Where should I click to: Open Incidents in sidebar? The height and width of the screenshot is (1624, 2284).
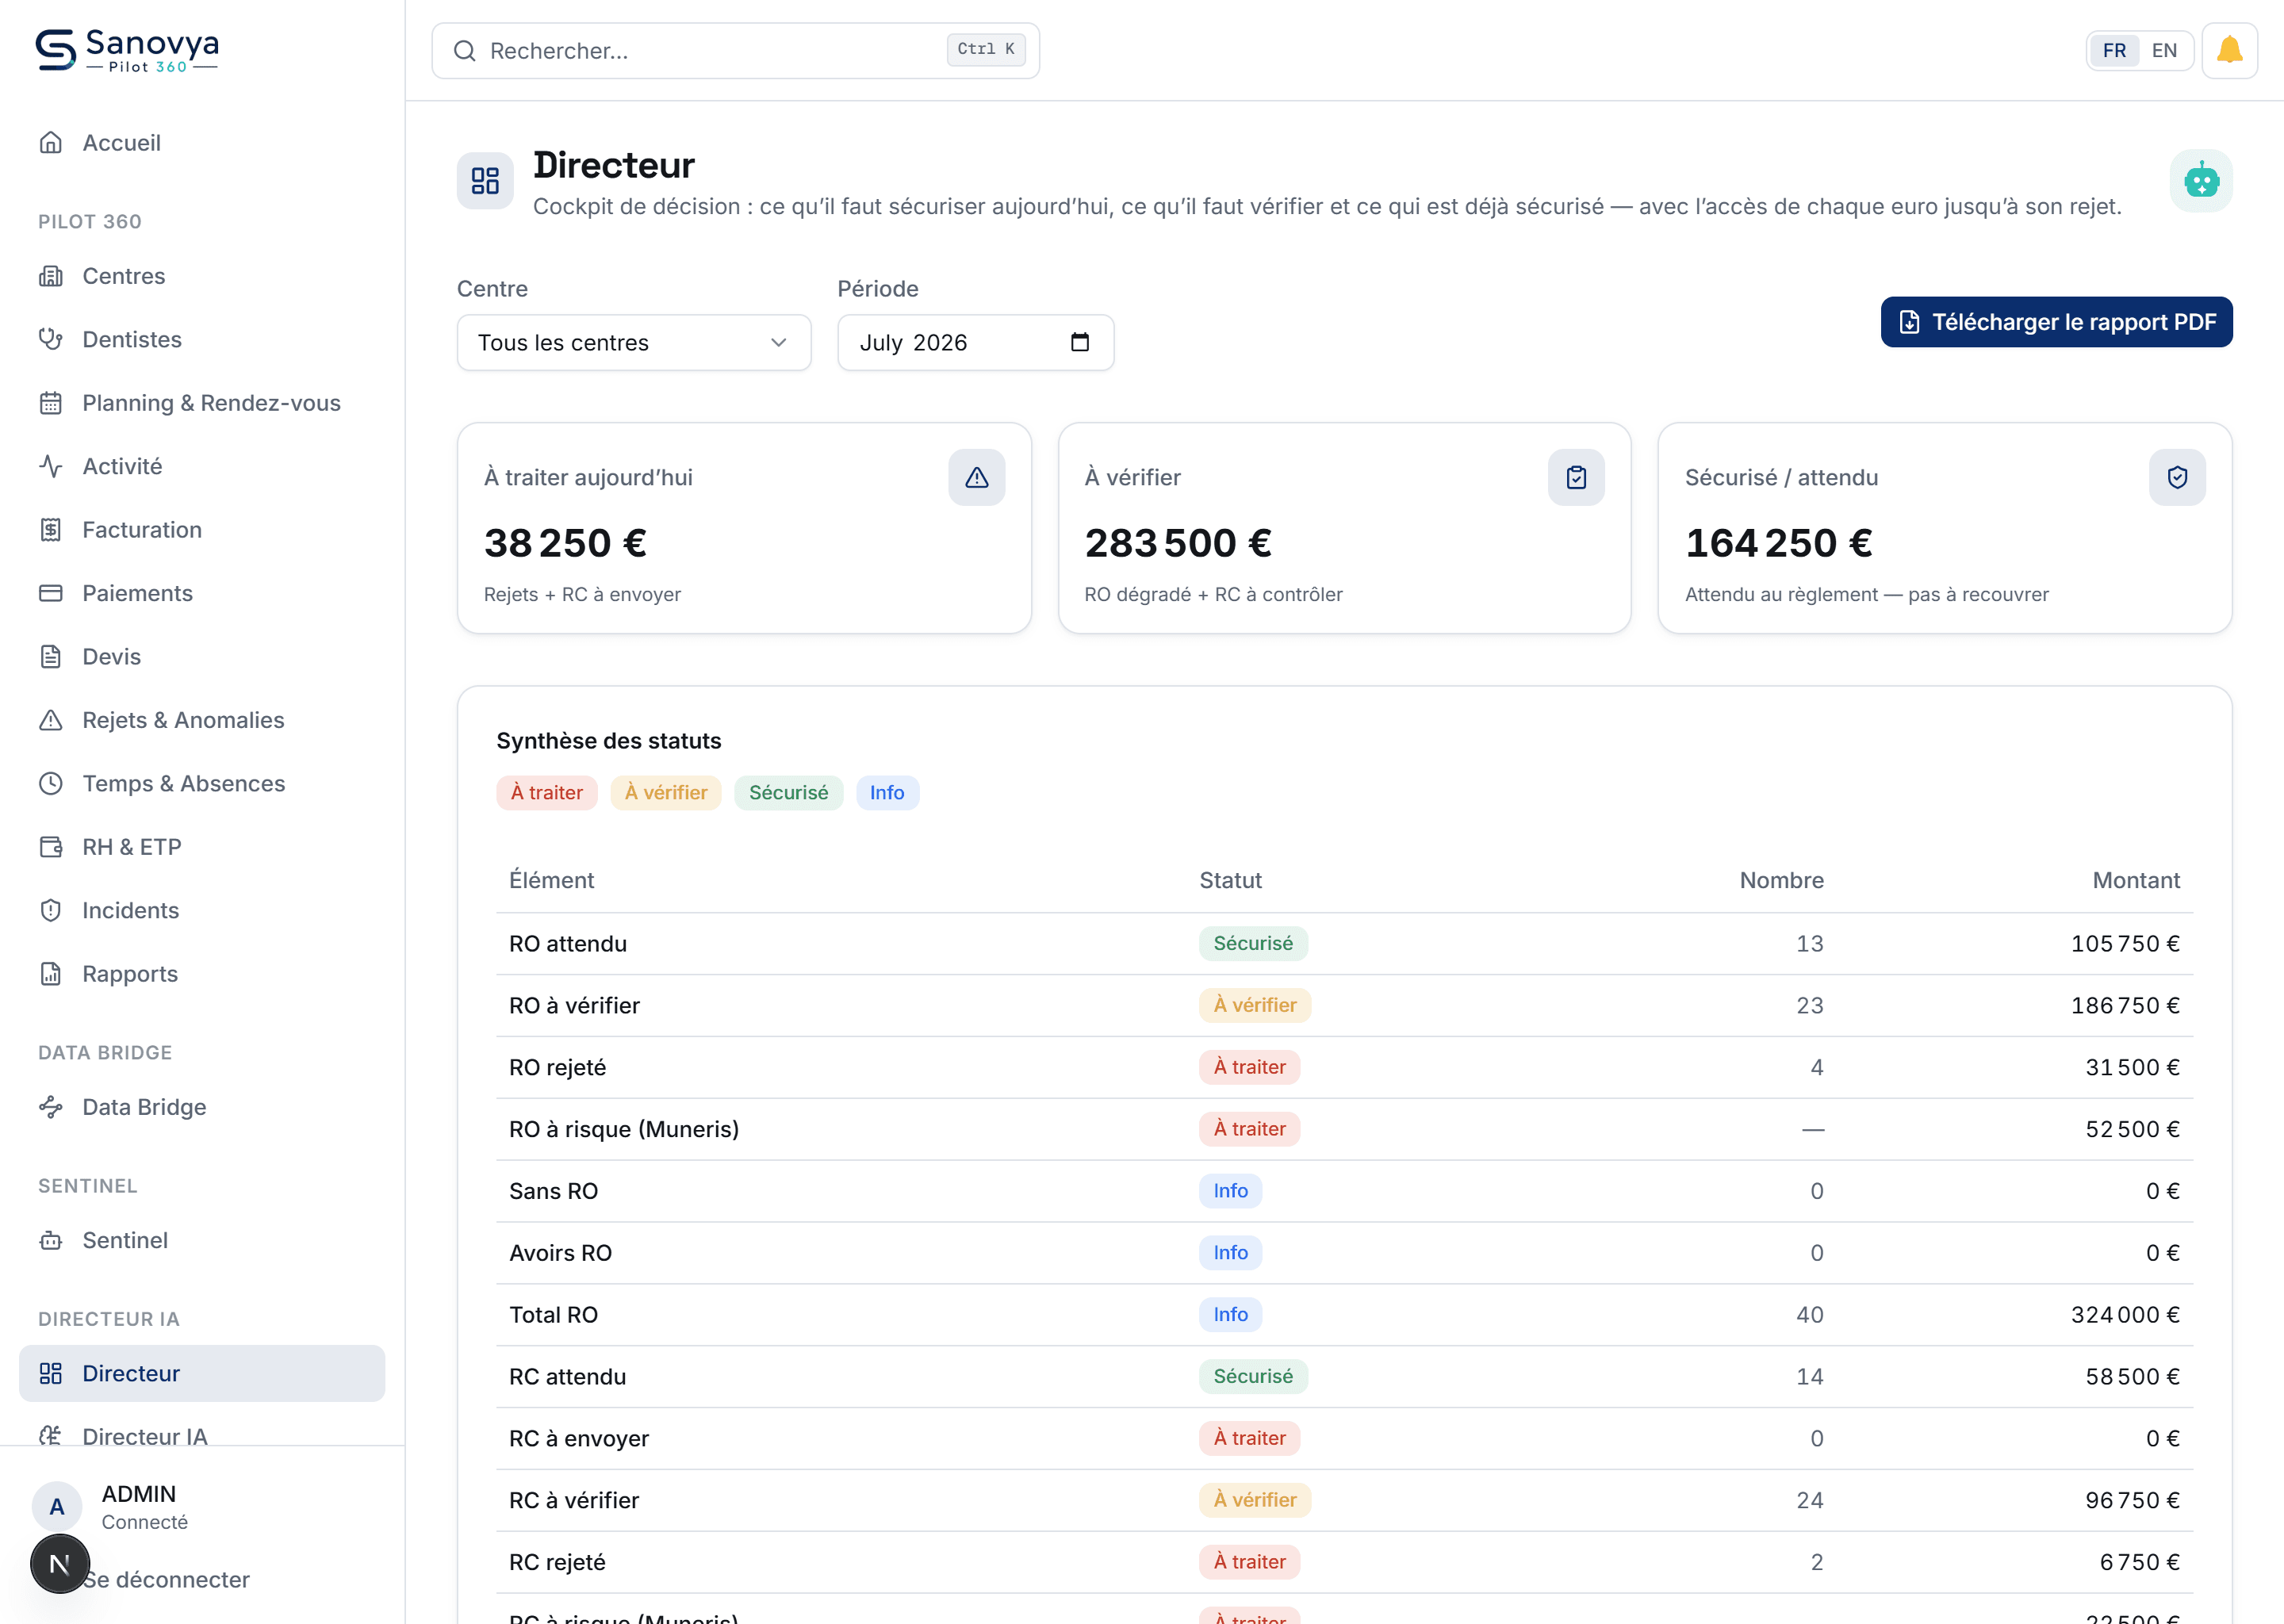coord(202,910)
